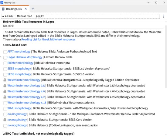Click lock icon beside Westminster morphology deprecated
Screen dimensions: 167x136
(x=5, y=80)
